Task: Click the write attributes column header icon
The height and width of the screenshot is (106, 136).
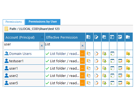Action: (x=120, y=37)
